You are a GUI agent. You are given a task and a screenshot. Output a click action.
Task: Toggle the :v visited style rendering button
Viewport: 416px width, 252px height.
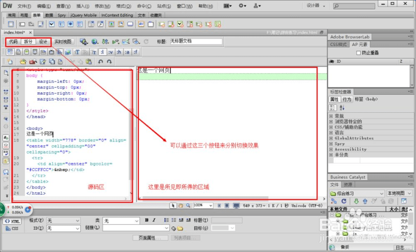pos(111,52)
